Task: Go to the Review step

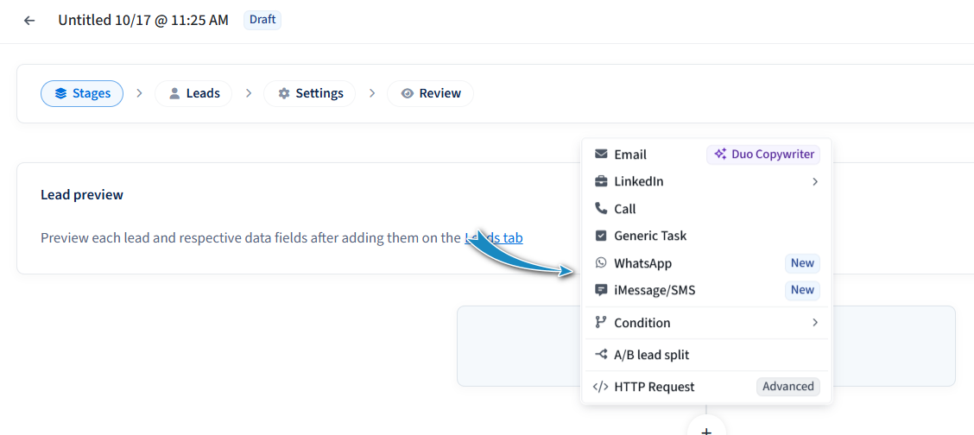Action: [x=430, y=93]
